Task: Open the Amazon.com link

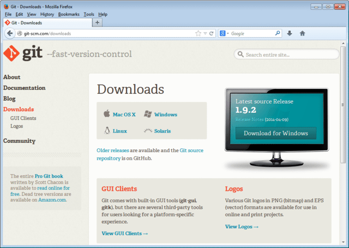Action: point(52,199)
